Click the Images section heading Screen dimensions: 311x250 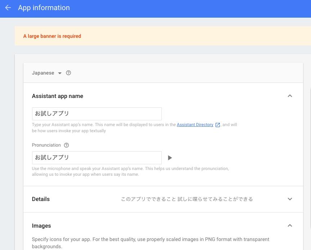point(41,226)
